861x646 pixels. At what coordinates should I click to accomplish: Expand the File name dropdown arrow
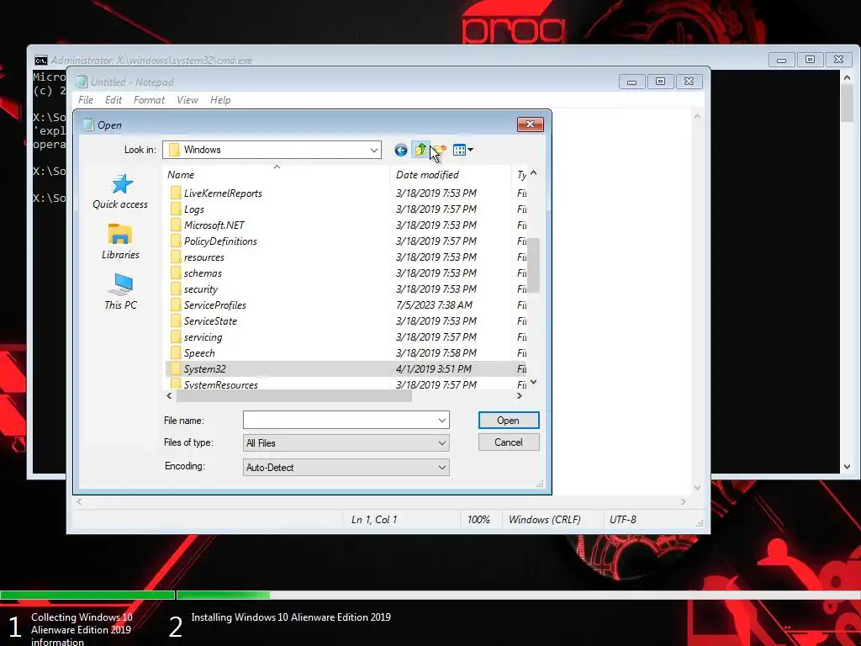pos(442,421)
